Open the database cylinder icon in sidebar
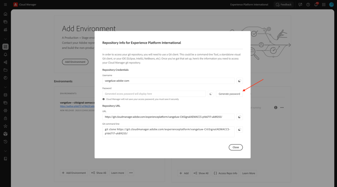This screenshot has height=187, width=337. point(5,95)
